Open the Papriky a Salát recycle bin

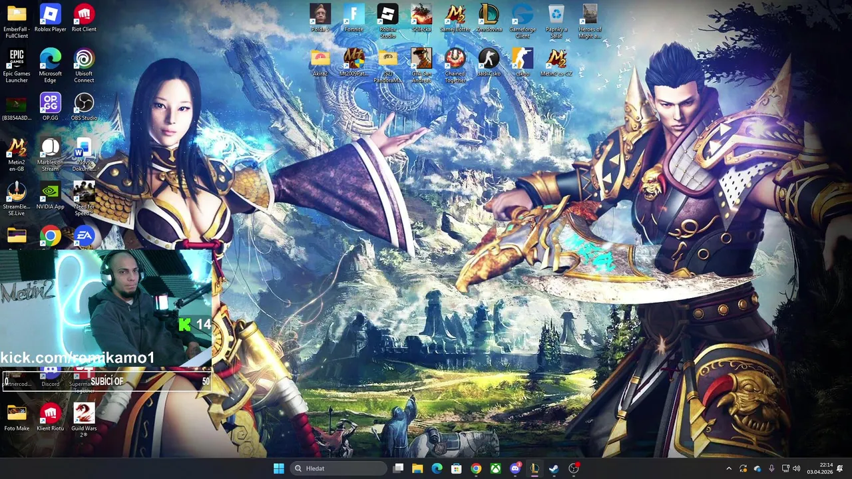[556, 21]
